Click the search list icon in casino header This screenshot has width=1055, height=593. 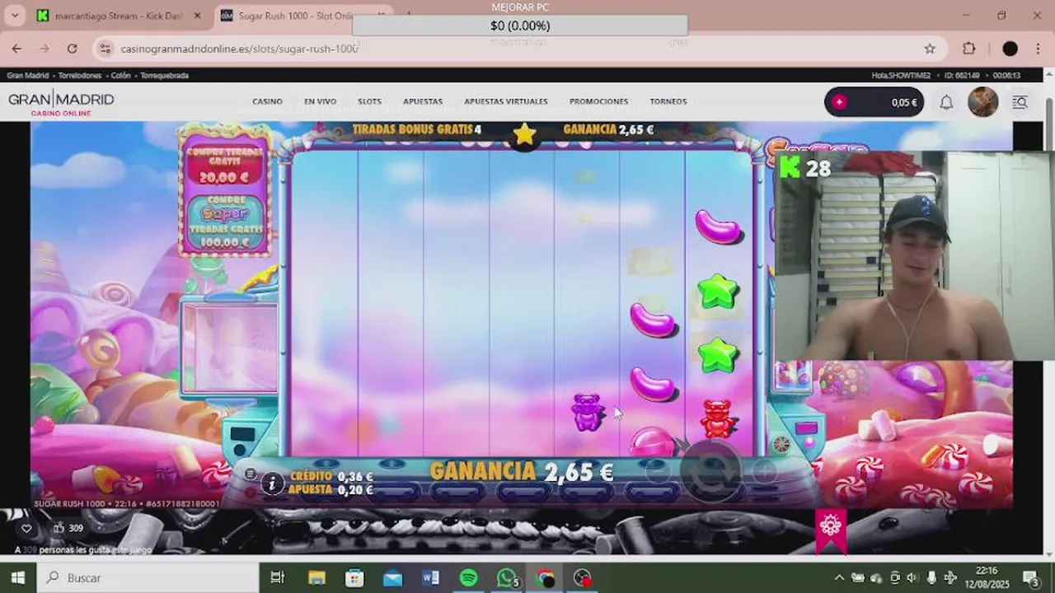1020,102
